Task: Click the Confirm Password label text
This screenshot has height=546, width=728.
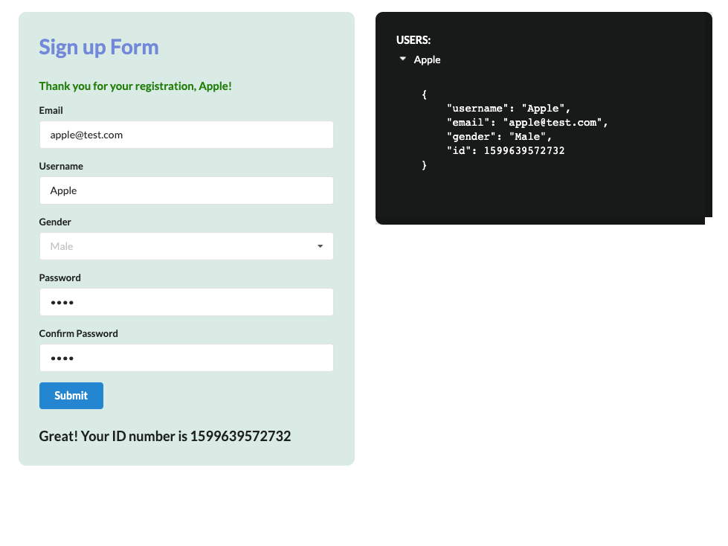Action: [x=79, y=333]
